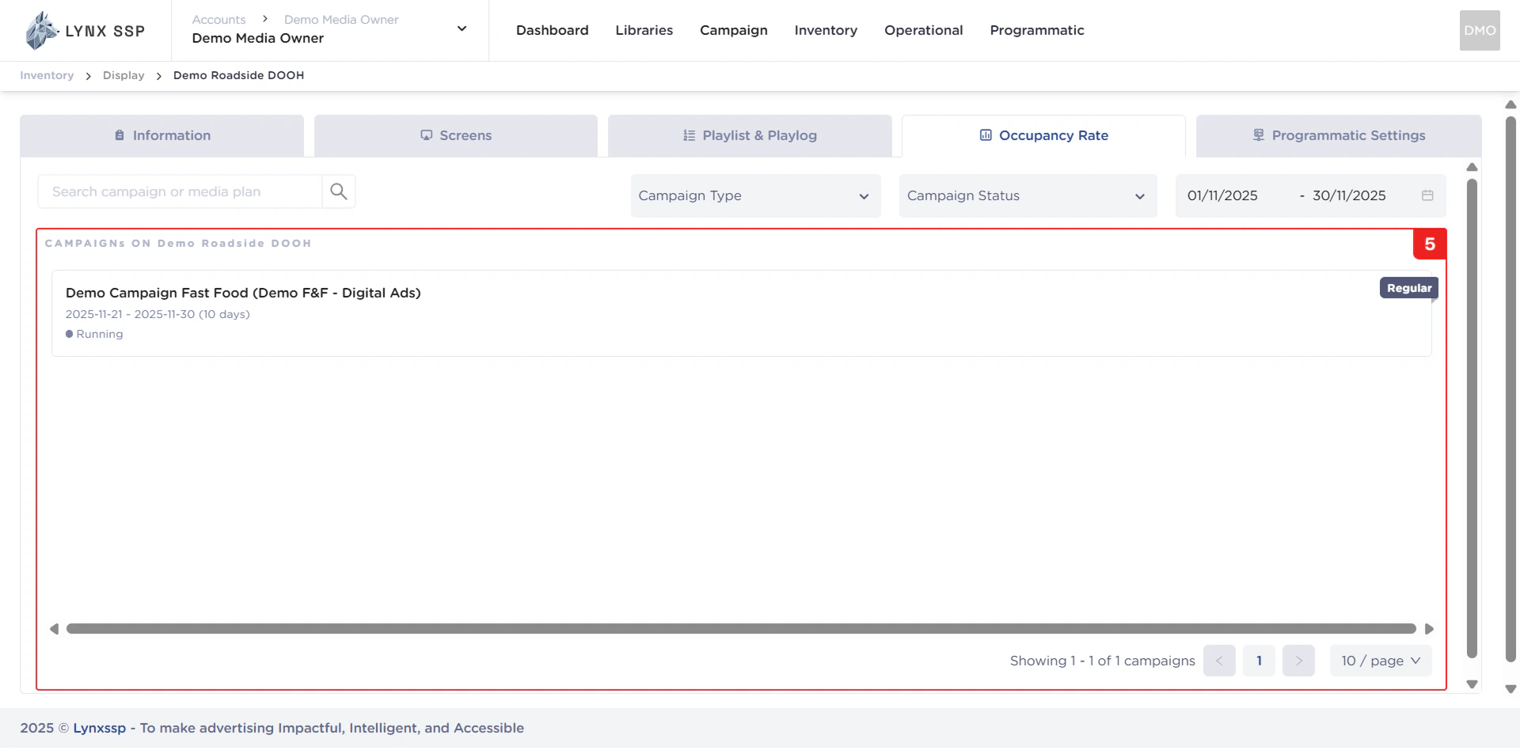Click the inner panel scroll-down arrow
Screen dimensions: 1520x750
1472,684
